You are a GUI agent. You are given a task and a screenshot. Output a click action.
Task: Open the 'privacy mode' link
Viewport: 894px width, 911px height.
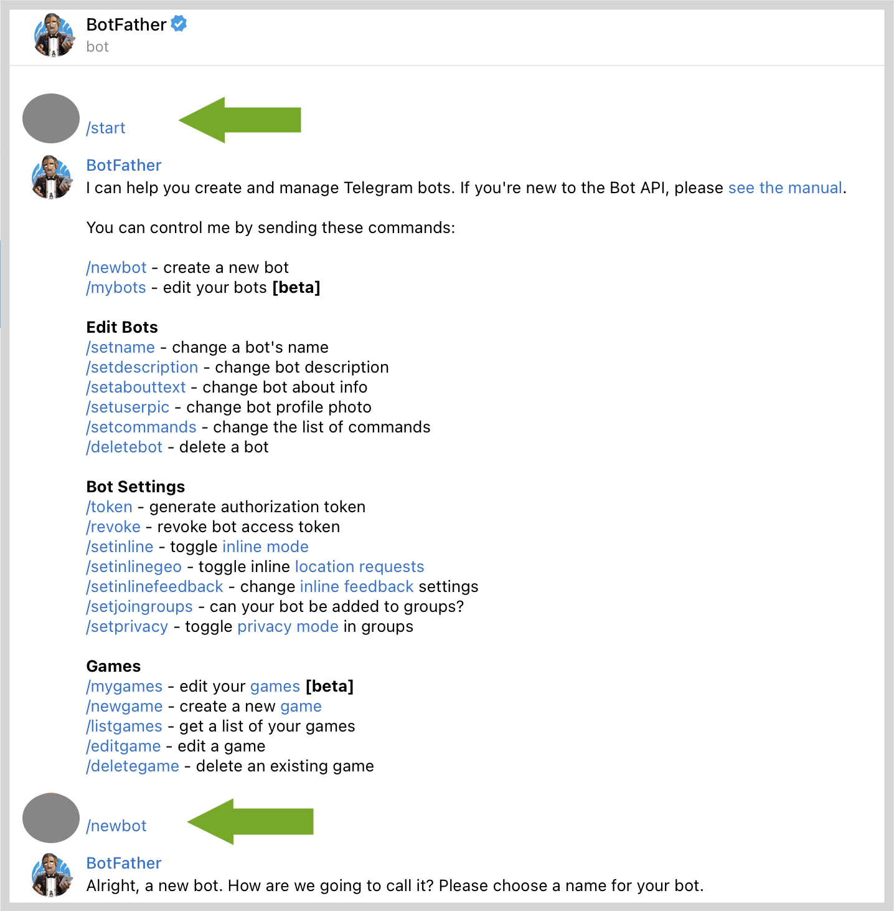pos(288,626)
